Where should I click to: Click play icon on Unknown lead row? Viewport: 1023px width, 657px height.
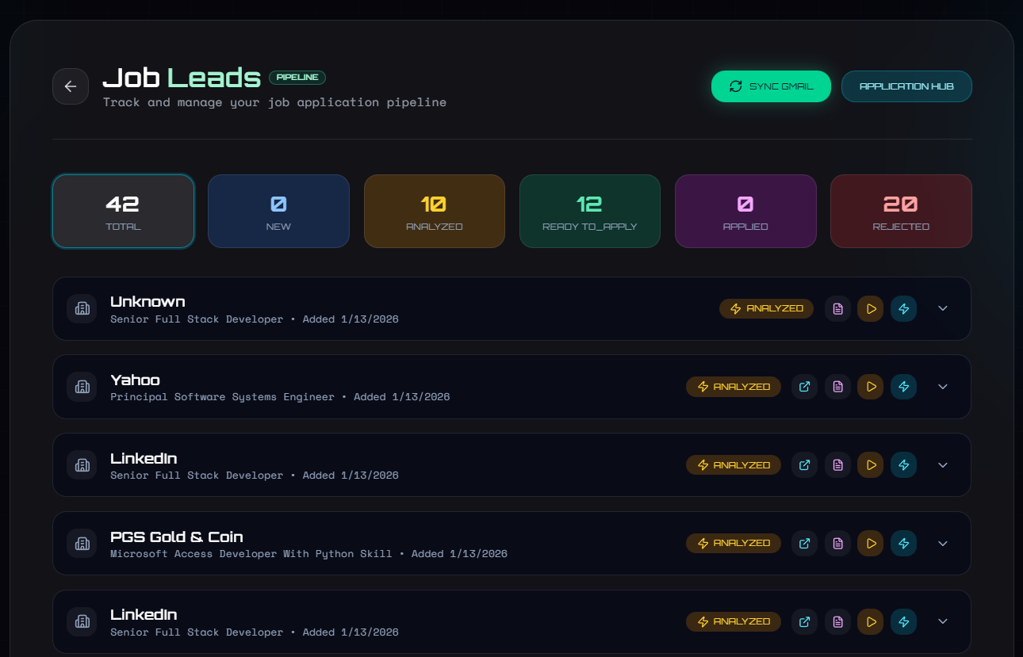870,308
